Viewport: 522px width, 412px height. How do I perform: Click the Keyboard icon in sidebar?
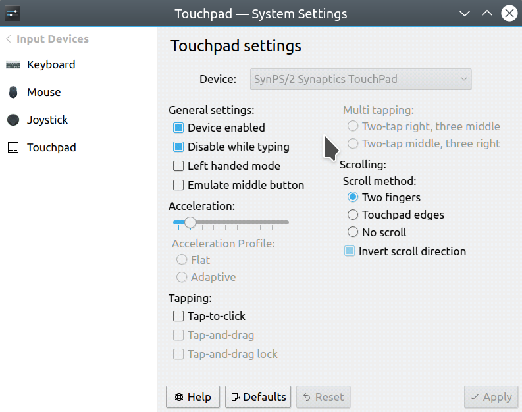click(x=13, y=64)
